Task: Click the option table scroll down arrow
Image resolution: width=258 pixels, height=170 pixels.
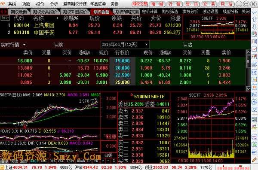Action: pos(248,89)
